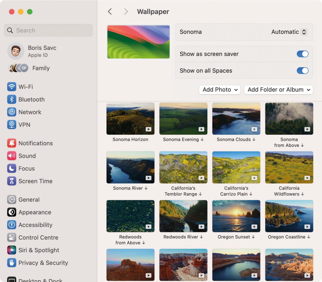
Task: Click the Privacy & Security hand icon
Action: point(12,263)
